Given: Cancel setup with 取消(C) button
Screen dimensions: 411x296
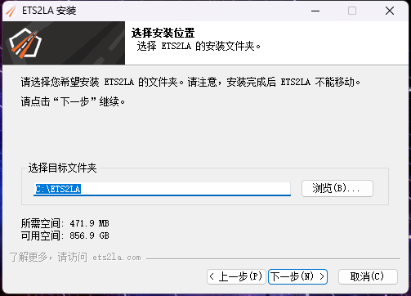Looking at the screenshot, I should click(x=368, y=276).
